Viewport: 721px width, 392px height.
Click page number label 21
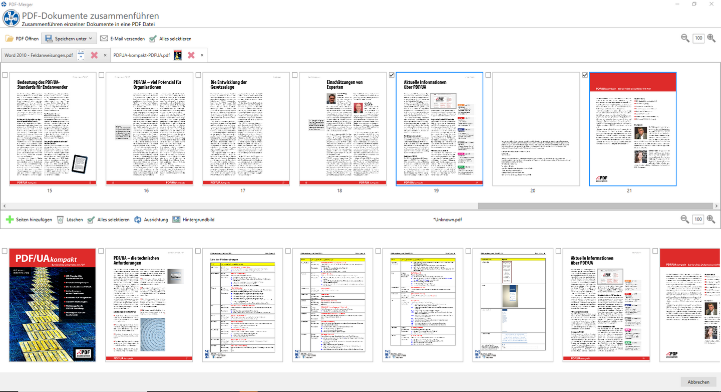click(x=629, y=190)
